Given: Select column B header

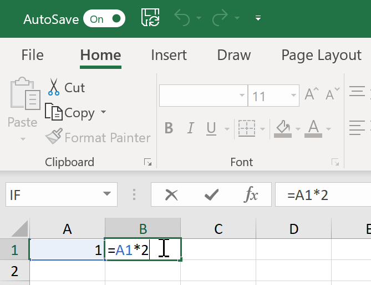Looking at the screenshot, I should pyautogui.click(x=143, y=229).
